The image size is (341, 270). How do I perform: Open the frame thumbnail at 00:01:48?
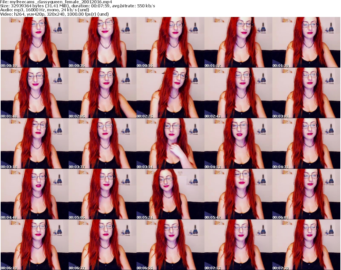pyautogui.click(x=34, y=93)
